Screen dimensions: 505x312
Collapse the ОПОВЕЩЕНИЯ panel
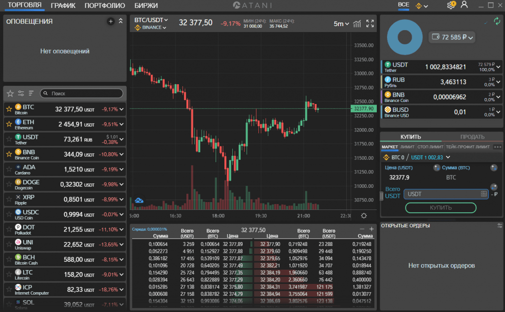pyautogui.click(x=121, y=21)
